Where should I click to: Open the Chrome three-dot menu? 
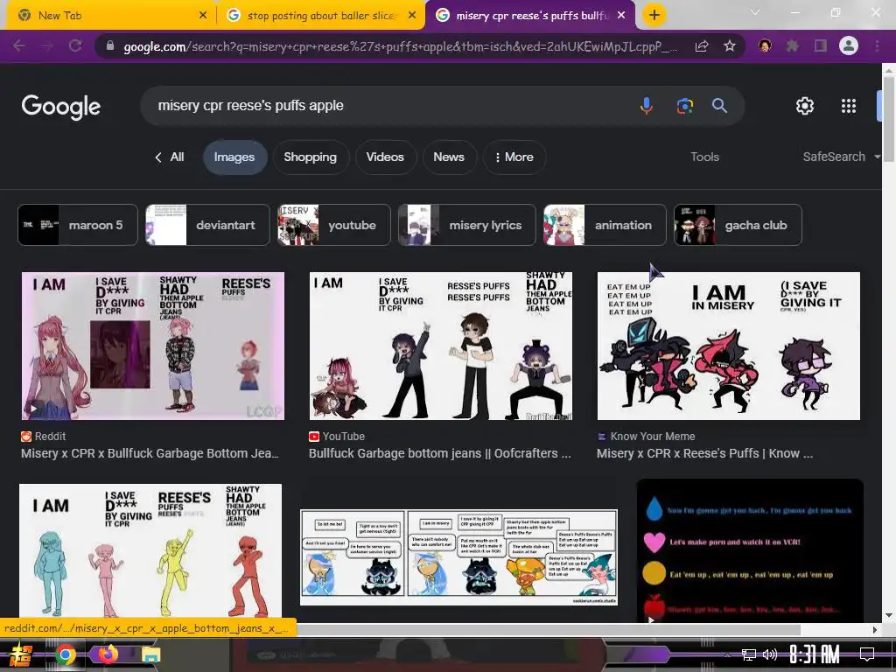tap(877, 45)
